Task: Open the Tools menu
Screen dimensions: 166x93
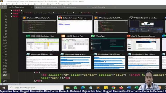Action: (x=43, y=4)
